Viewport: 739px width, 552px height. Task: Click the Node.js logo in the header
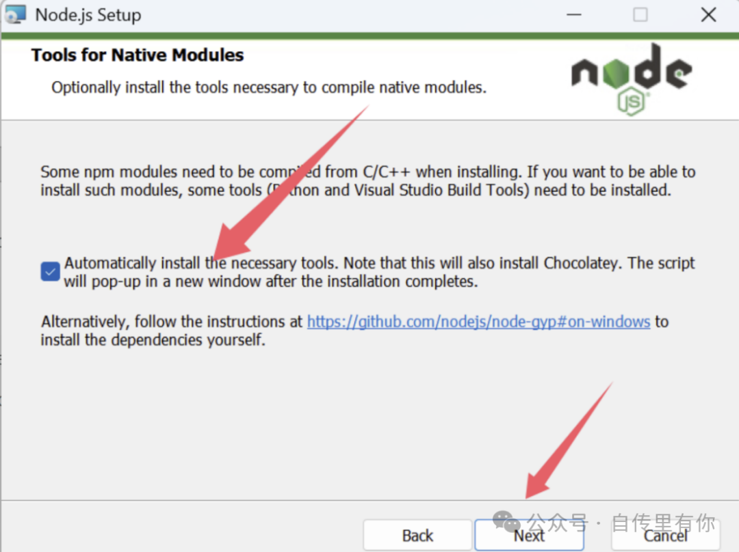[632, 79]
